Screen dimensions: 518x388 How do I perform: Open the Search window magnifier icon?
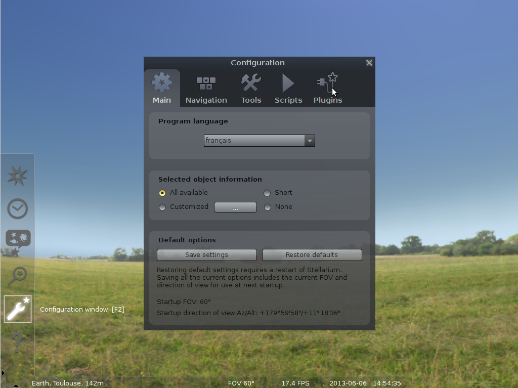[x=18, y=276]
